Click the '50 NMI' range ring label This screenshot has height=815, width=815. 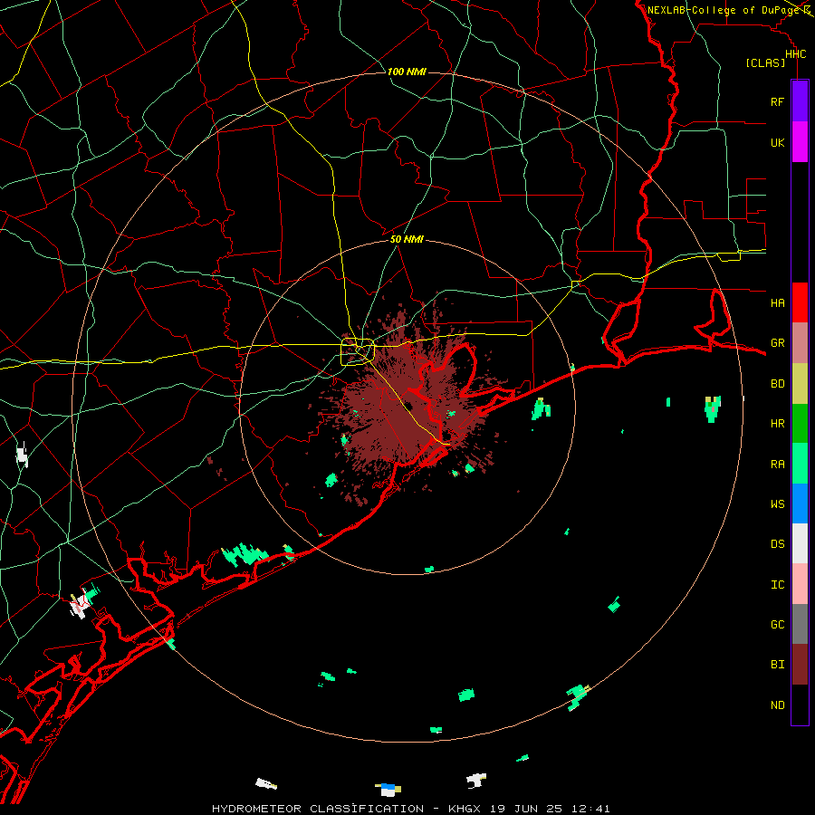(407, 239)
